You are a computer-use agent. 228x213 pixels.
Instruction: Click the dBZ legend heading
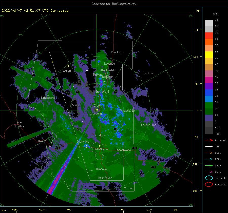215,13
